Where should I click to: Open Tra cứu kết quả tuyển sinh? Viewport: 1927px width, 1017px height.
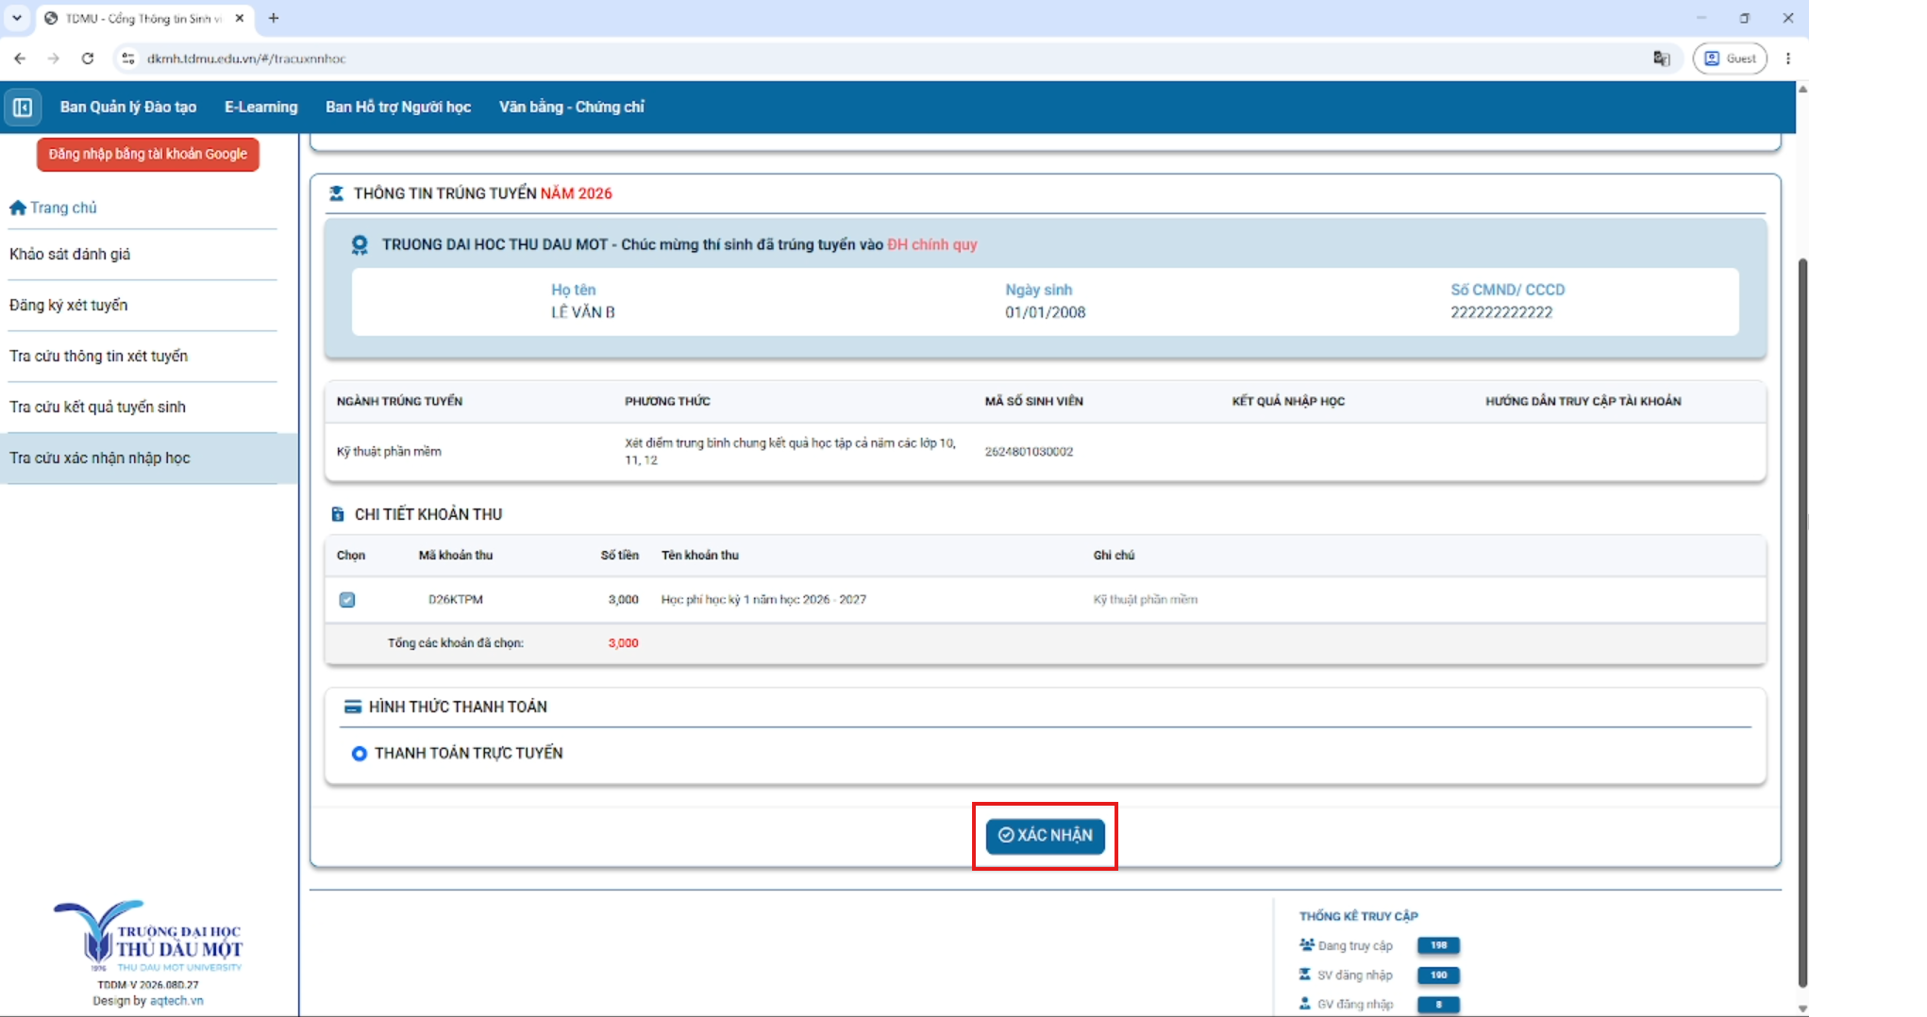tap(97, 408)
